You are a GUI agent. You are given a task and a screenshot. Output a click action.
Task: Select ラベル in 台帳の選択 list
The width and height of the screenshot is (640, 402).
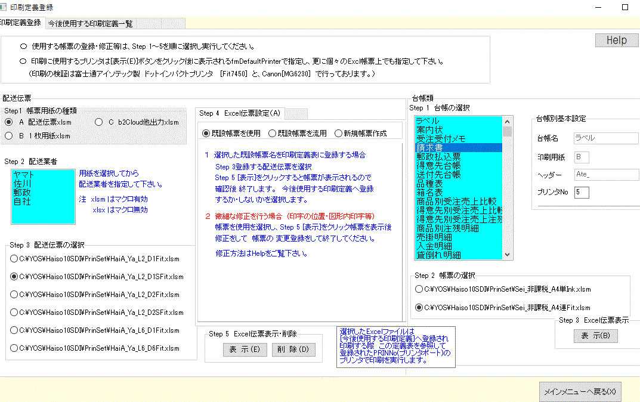point(458,121)
